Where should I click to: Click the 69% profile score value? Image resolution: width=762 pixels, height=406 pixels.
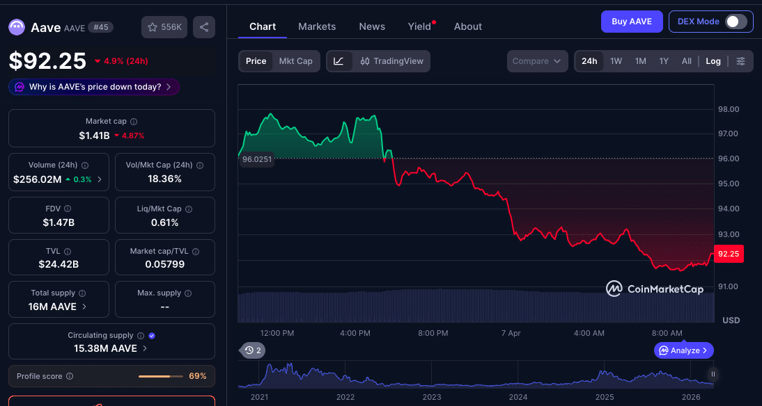(x=198, y=376)
